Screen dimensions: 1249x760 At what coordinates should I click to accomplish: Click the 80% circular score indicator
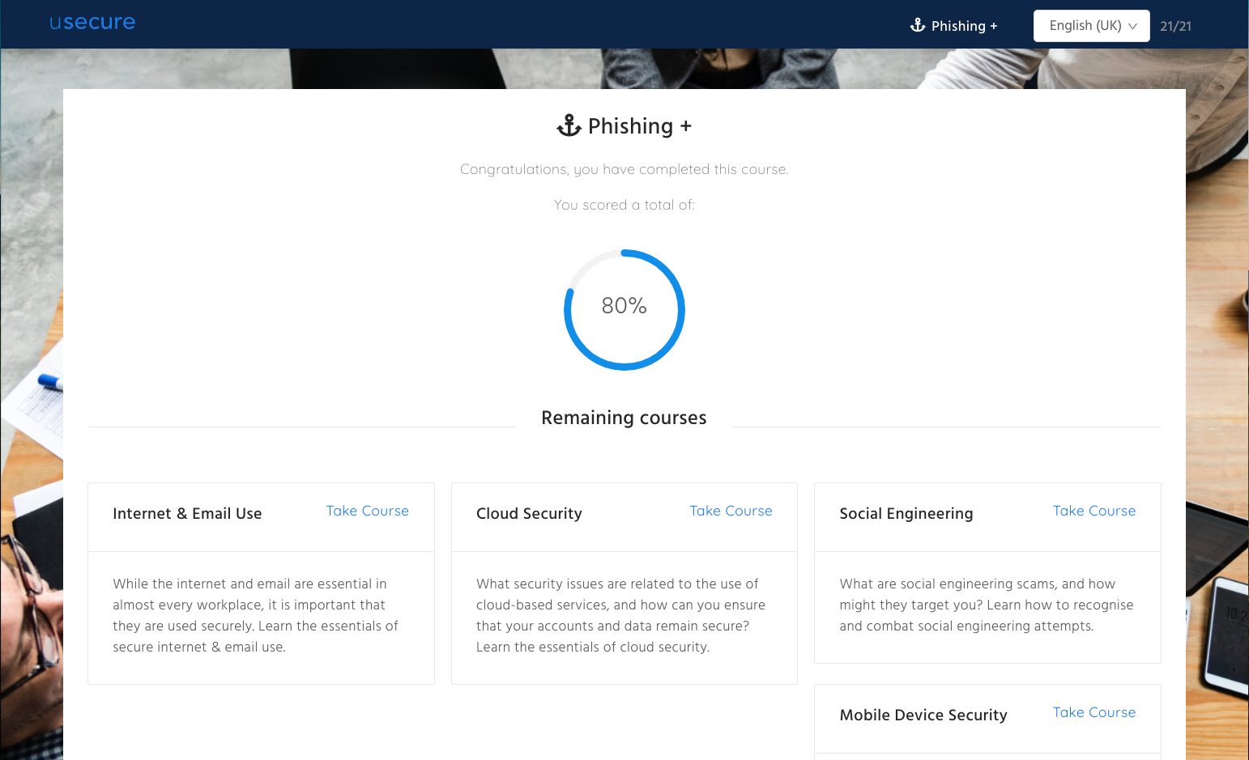[x=624, y=309]
